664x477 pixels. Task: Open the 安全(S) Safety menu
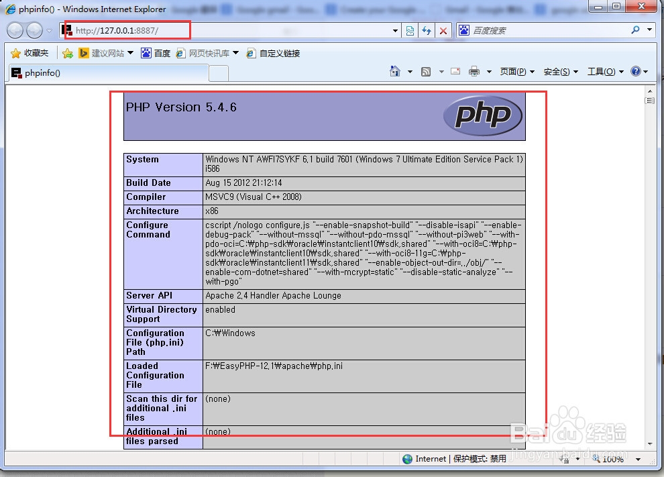click(x=557, y=71)
